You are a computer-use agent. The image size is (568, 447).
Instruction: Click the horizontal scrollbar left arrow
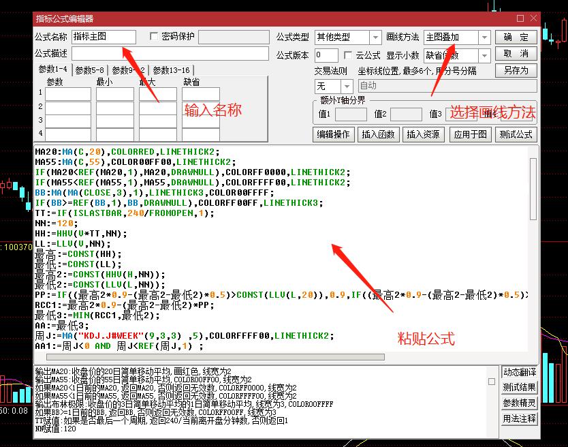click(x=39, y=356)
